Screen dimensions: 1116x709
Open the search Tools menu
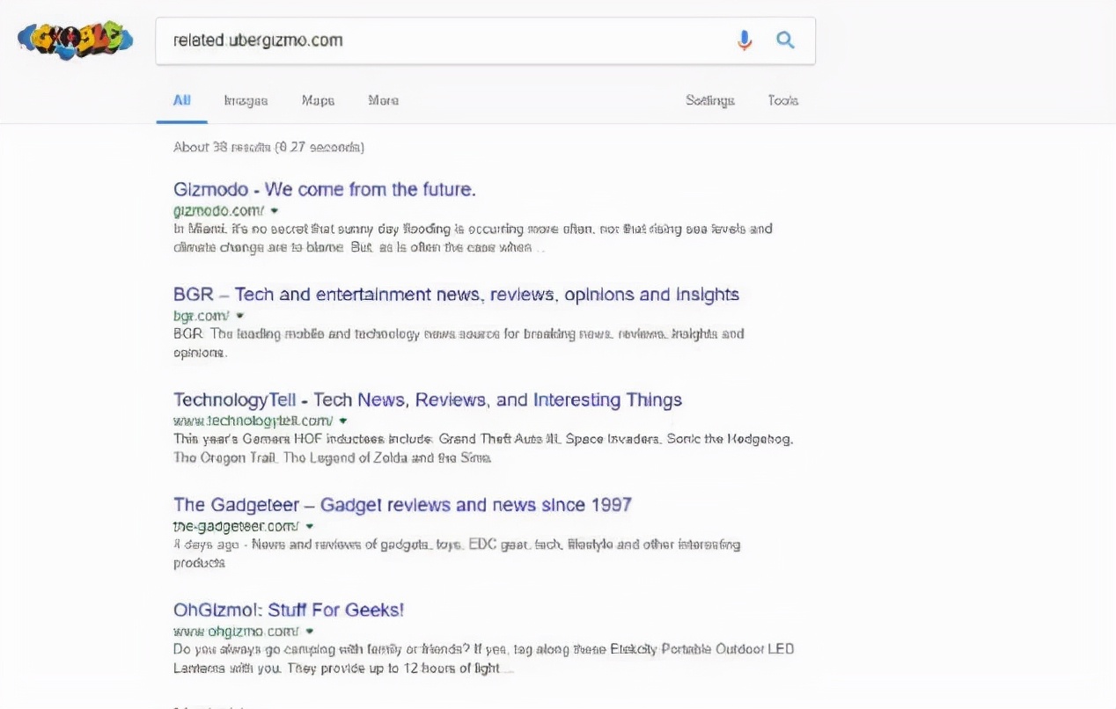(782, 100)
